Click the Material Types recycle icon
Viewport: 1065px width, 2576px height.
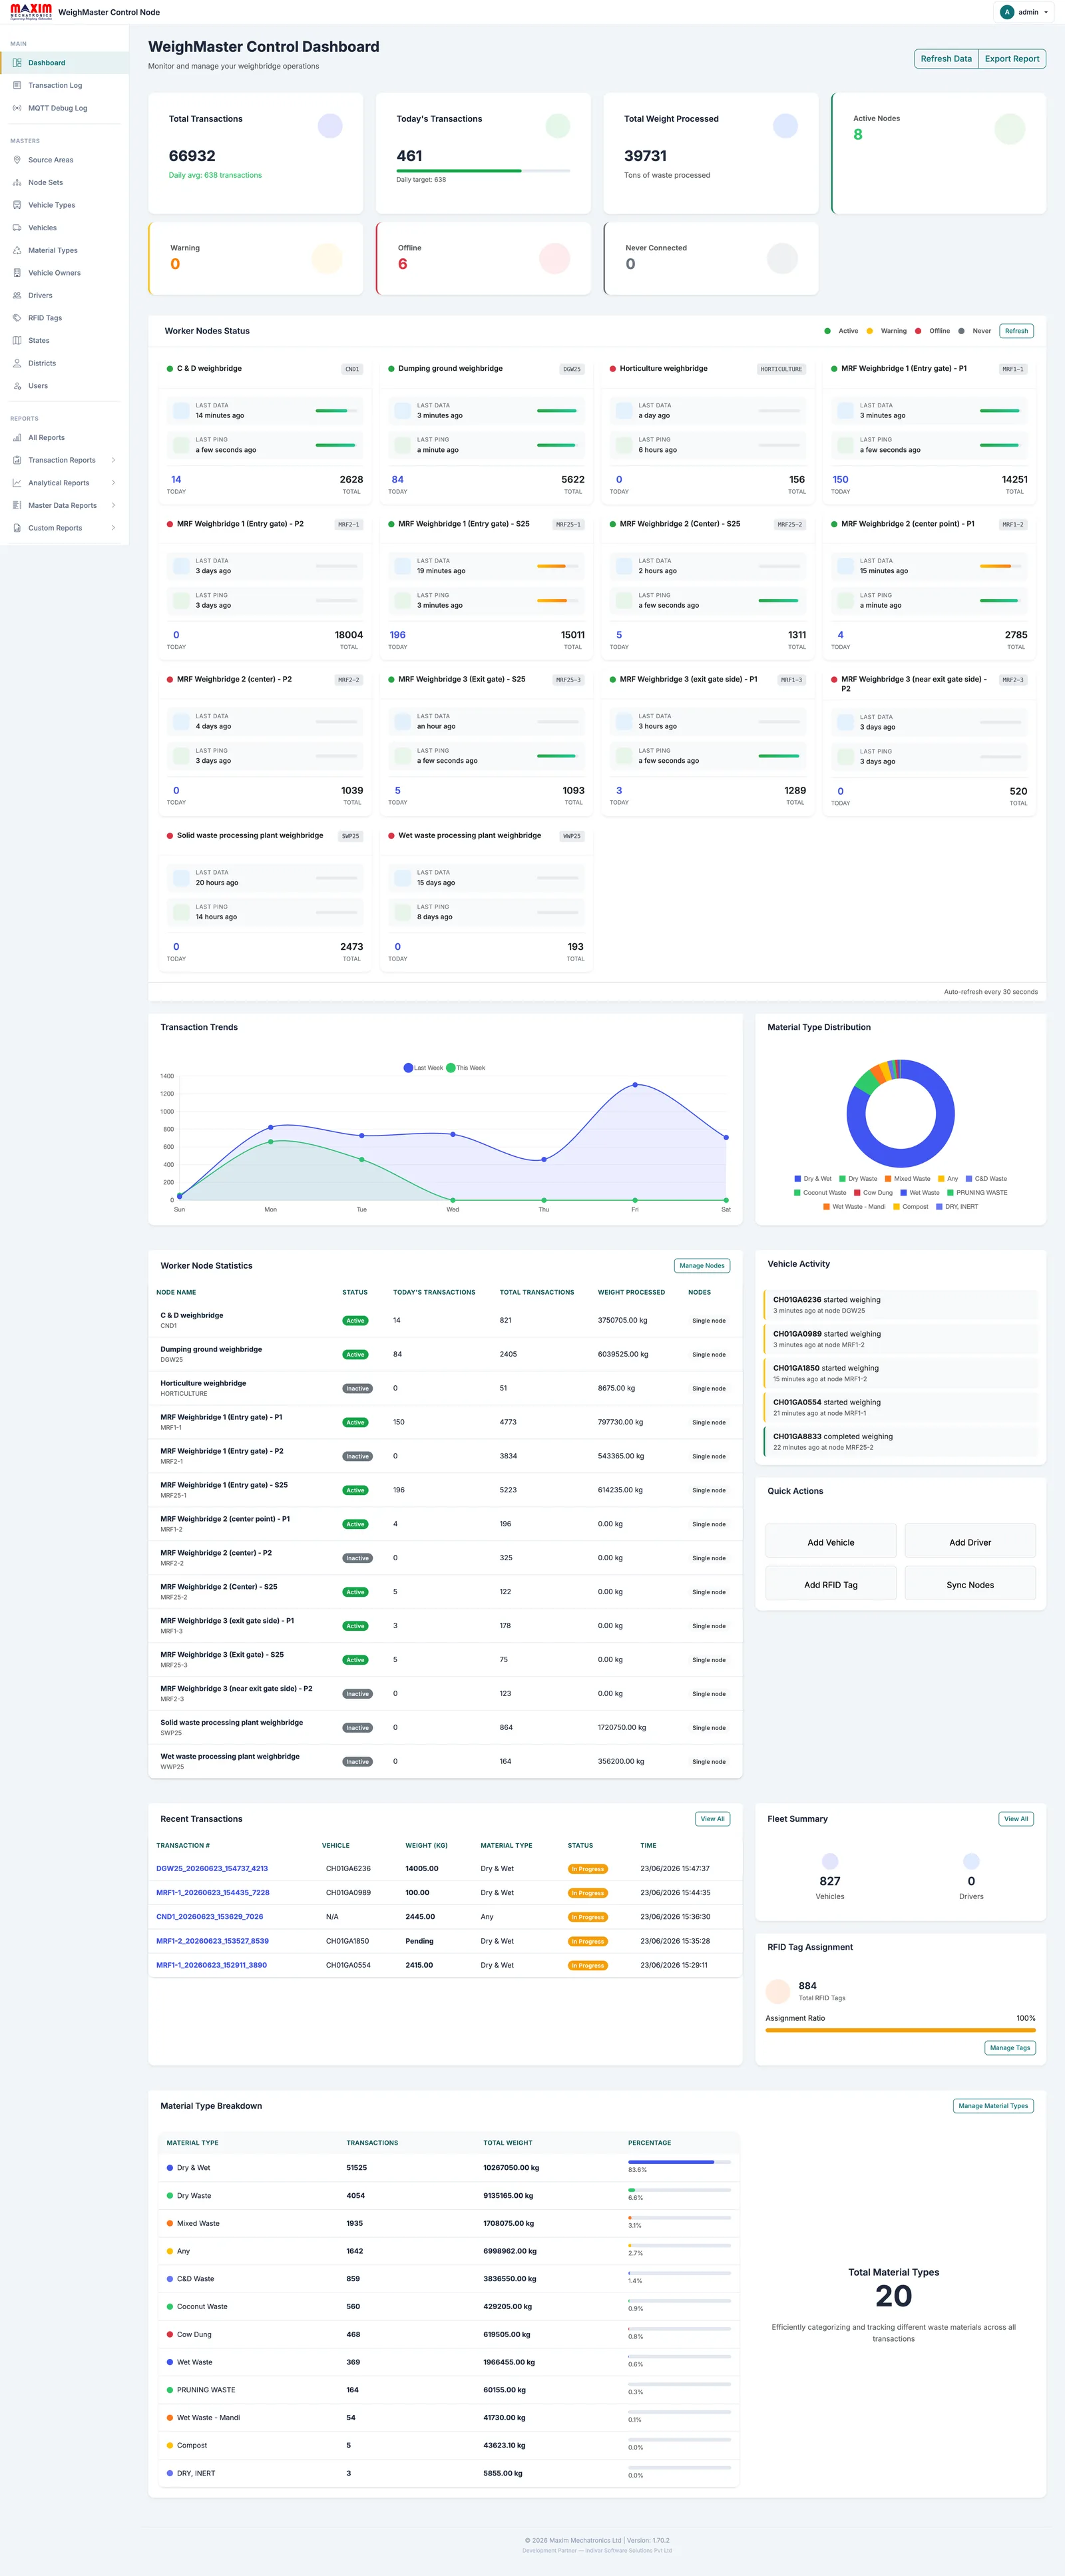click(x=17, y=250)
